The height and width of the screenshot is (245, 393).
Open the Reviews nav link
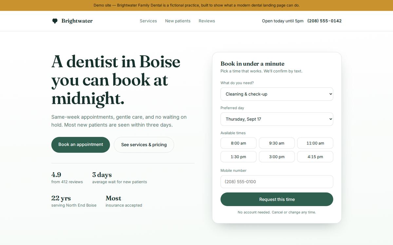207,21
